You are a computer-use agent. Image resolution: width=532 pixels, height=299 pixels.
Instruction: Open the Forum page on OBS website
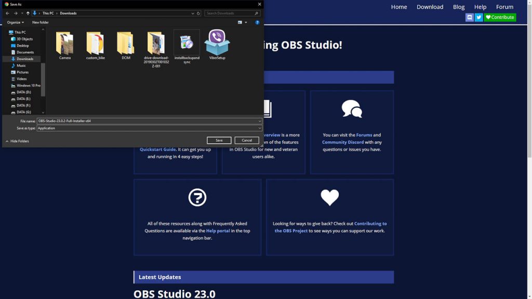[504, 7]
